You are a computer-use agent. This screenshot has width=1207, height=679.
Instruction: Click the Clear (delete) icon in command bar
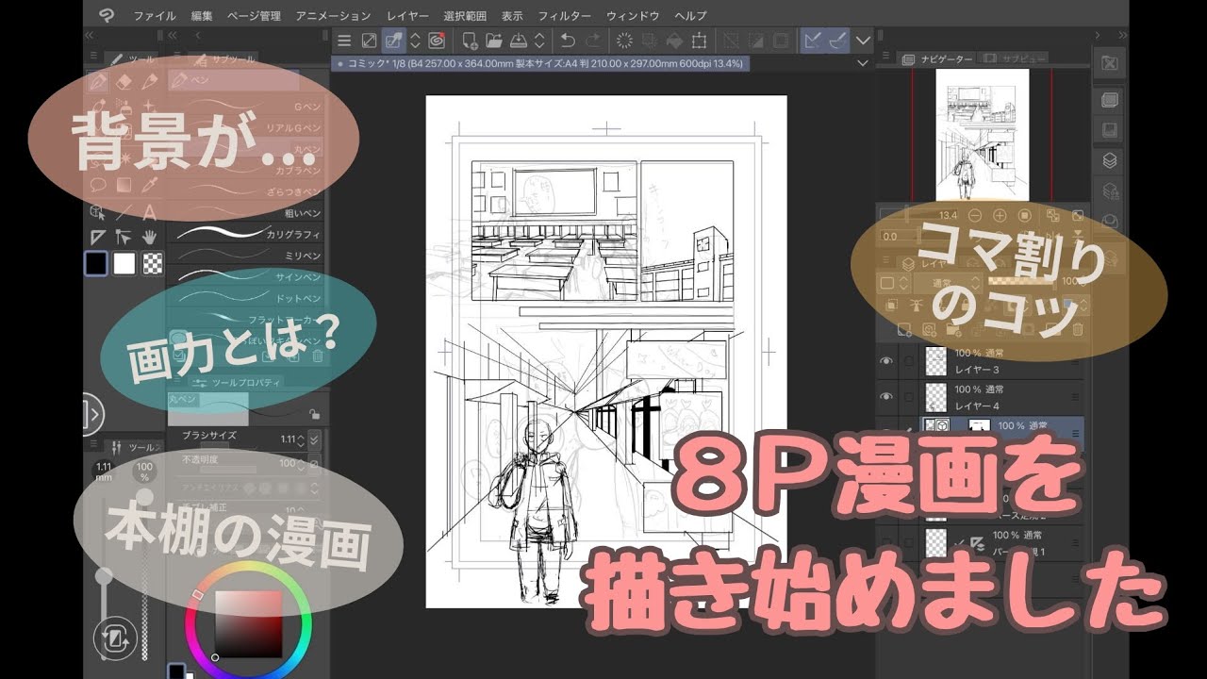(x=624, y=41)
